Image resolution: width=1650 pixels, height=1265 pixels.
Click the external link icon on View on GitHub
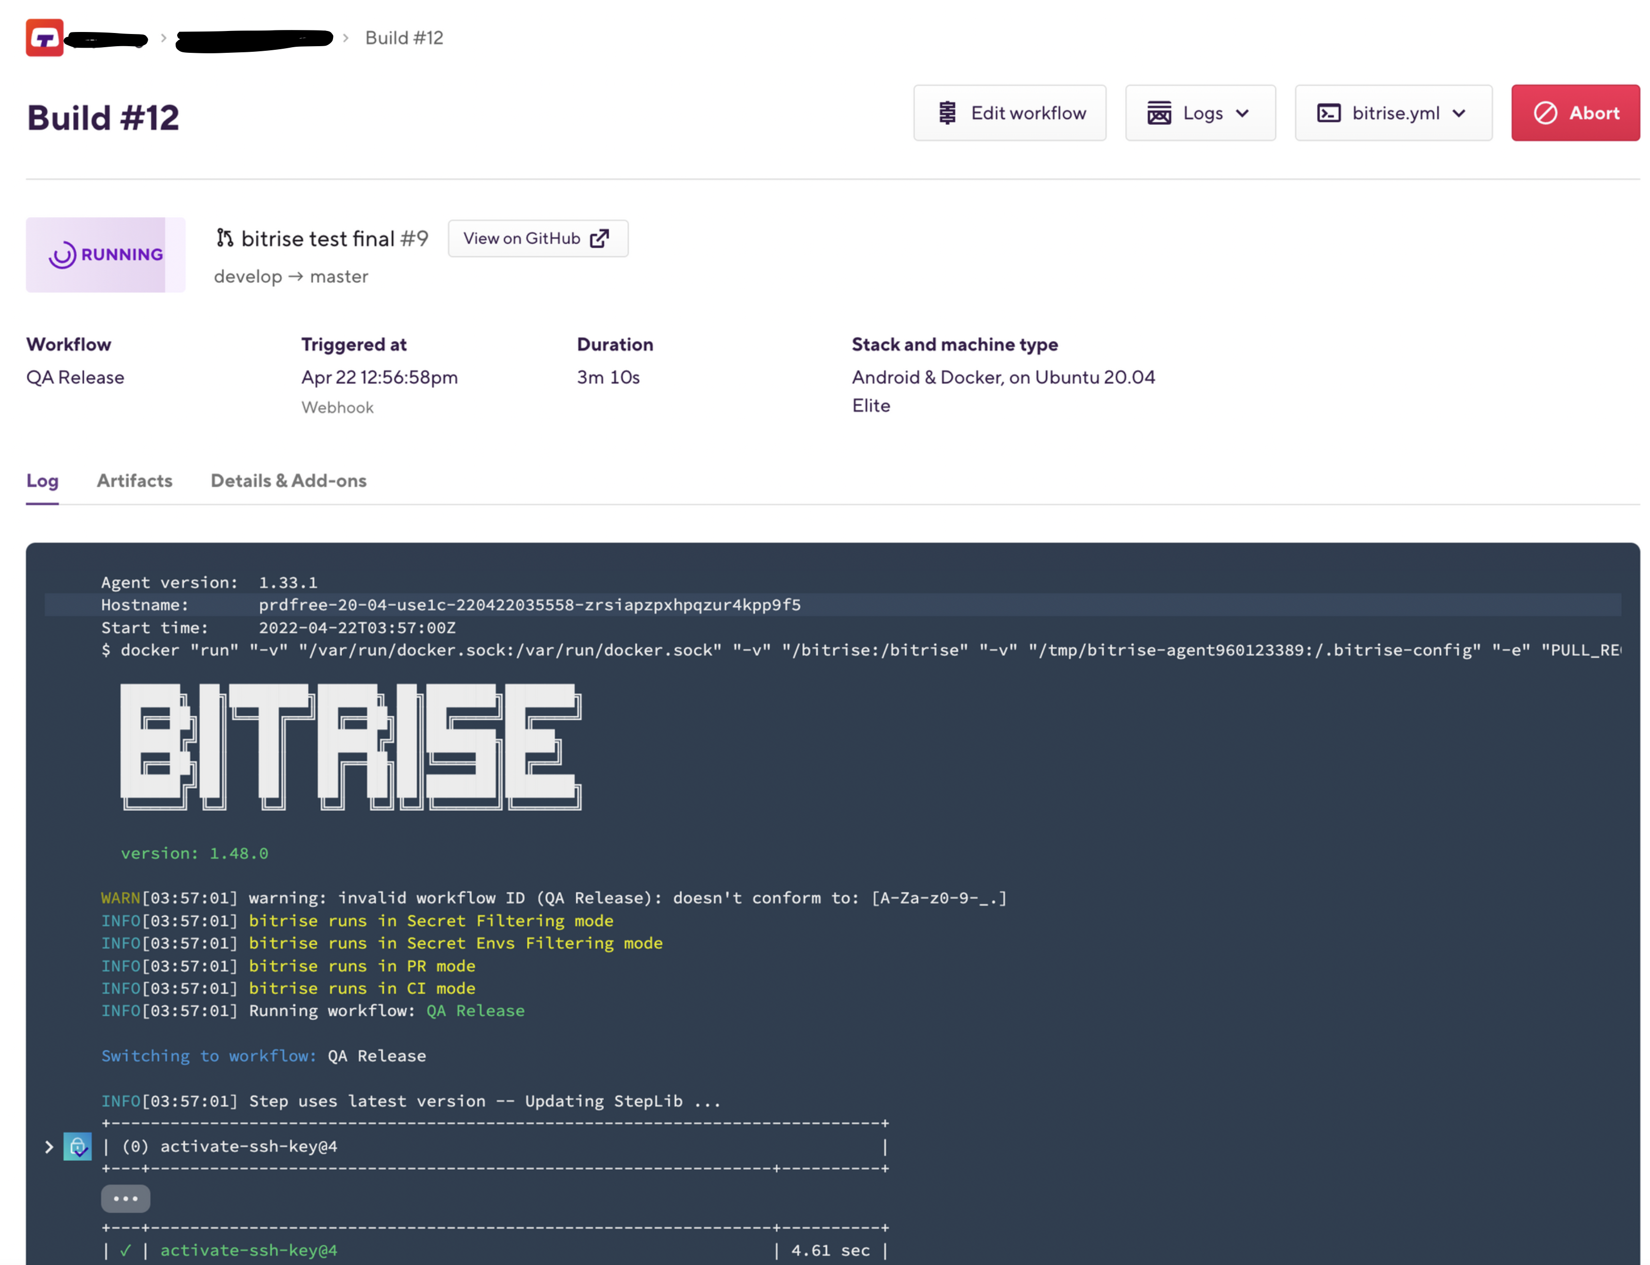click(599, 239)
